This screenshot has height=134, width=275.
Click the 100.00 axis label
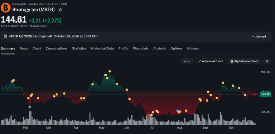[x=266, y=112]
